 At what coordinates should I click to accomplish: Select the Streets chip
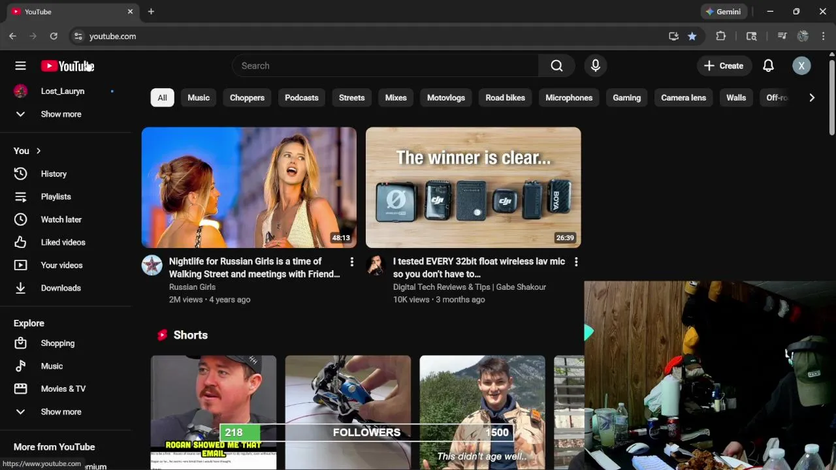351,98
